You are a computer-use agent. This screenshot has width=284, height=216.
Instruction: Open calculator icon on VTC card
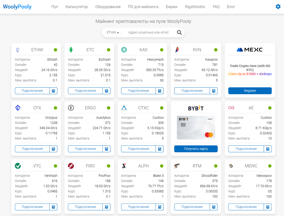53,207
